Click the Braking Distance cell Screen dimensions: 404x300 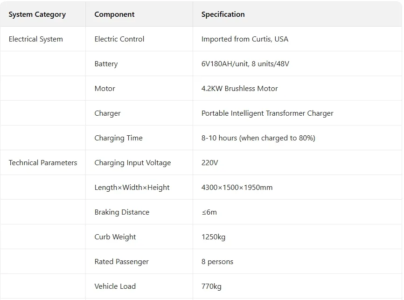pos(122,212)
